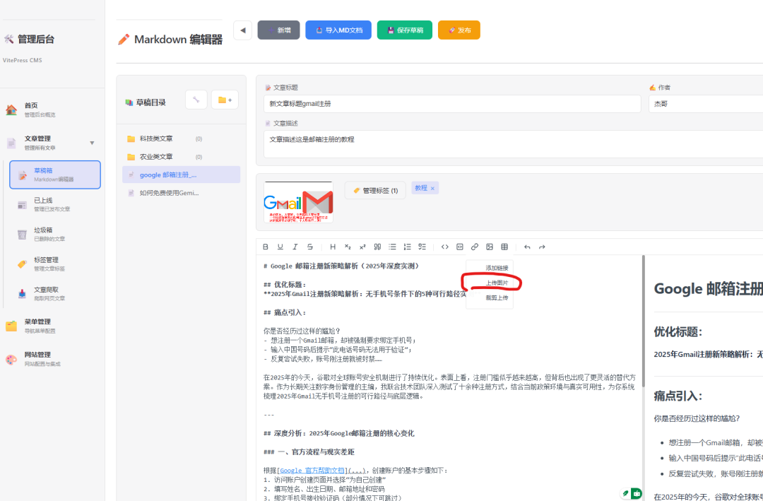Image resolution: width=763 pixels, height=501 pixels.
Task: Toggle italic formatting
Action: (295, 247)
